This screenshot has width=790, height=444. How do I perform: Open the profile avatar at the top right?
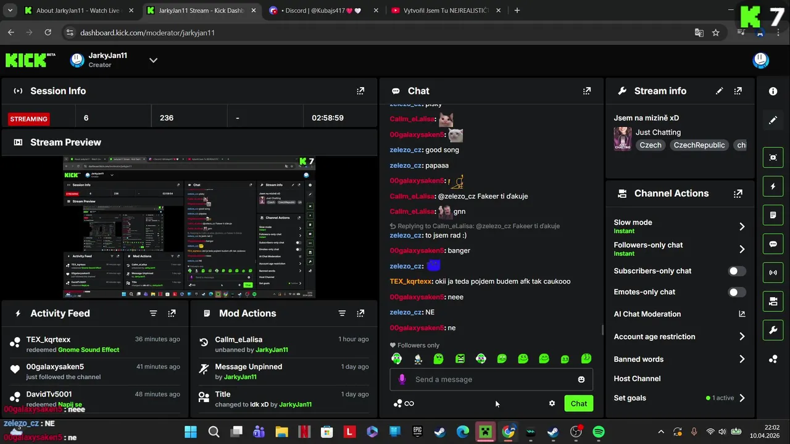click(x=760, y=60)
